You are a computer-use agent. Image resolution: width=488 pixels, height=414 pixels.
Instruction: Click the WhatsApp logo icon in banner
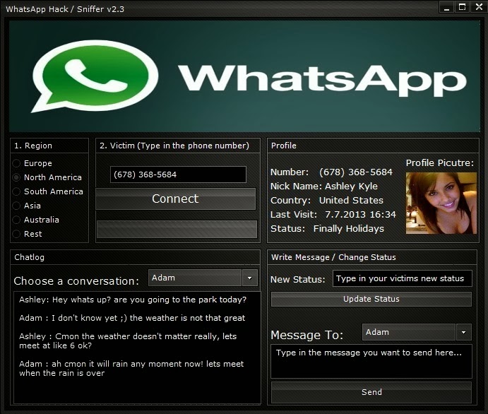tap(95, 76)
